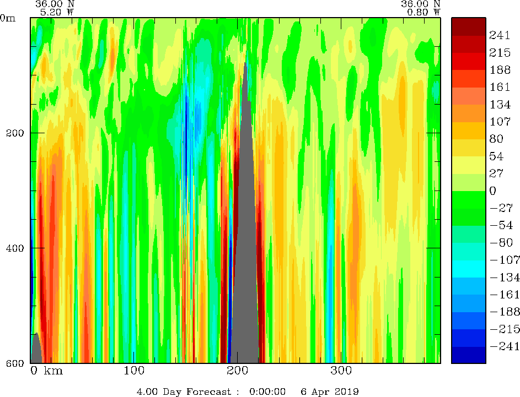Click the '5.20 W' start longitude label
The image size is (520, 397).
(57, 12)
